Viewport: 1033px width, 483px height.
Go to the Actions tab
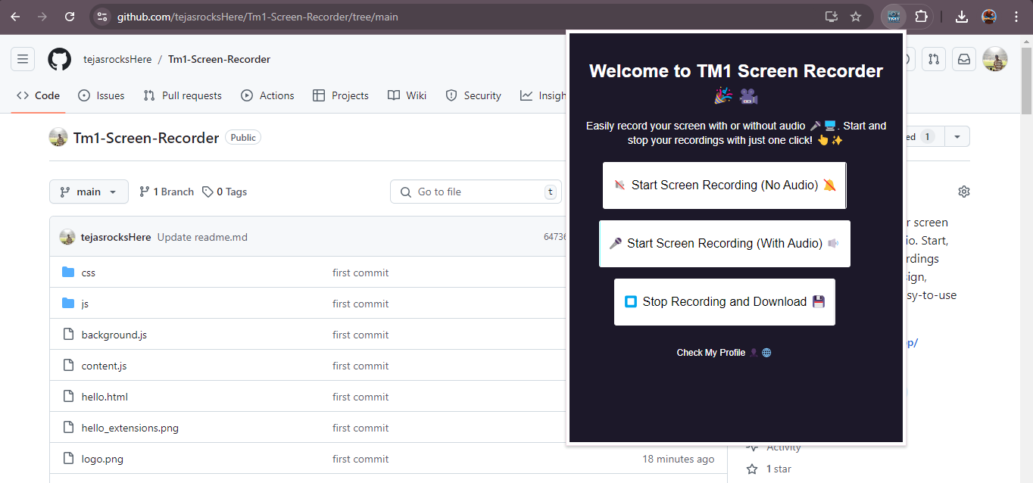267,95
